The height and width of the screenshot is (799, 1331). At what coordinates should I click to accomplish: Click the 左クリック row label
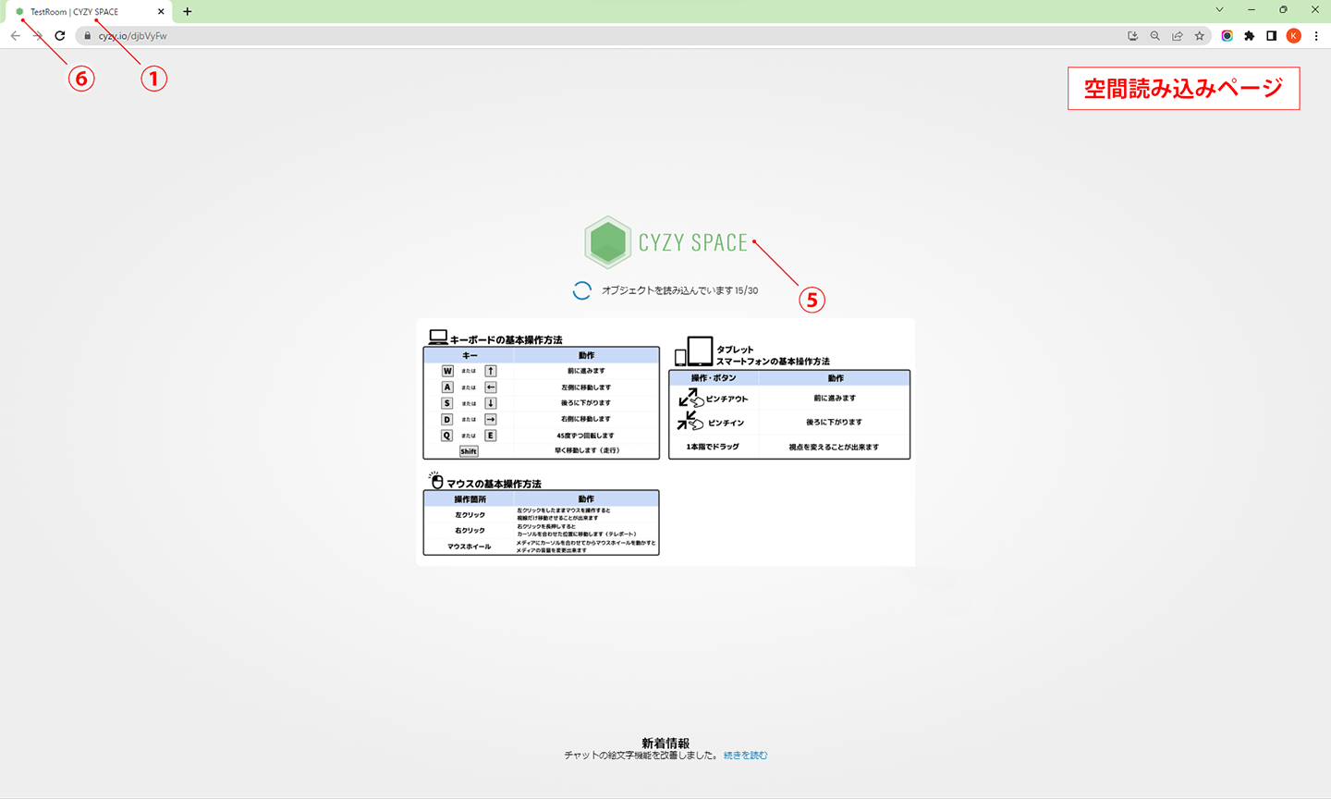(470, 515)
